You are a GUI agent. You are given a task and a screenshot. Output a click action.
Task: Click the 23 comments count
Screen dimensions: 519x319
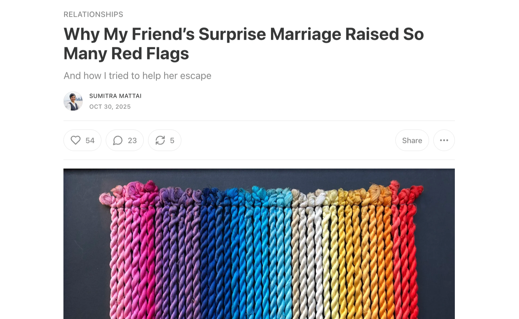(132, 141)
